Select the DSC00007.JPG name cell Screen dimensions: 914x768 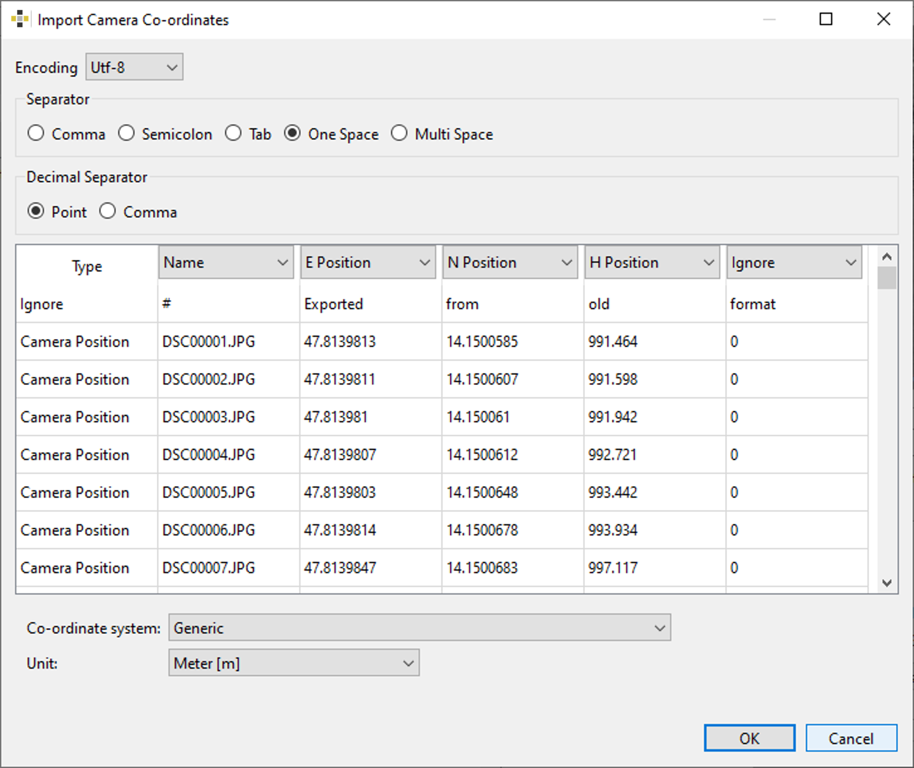point(228,568)
